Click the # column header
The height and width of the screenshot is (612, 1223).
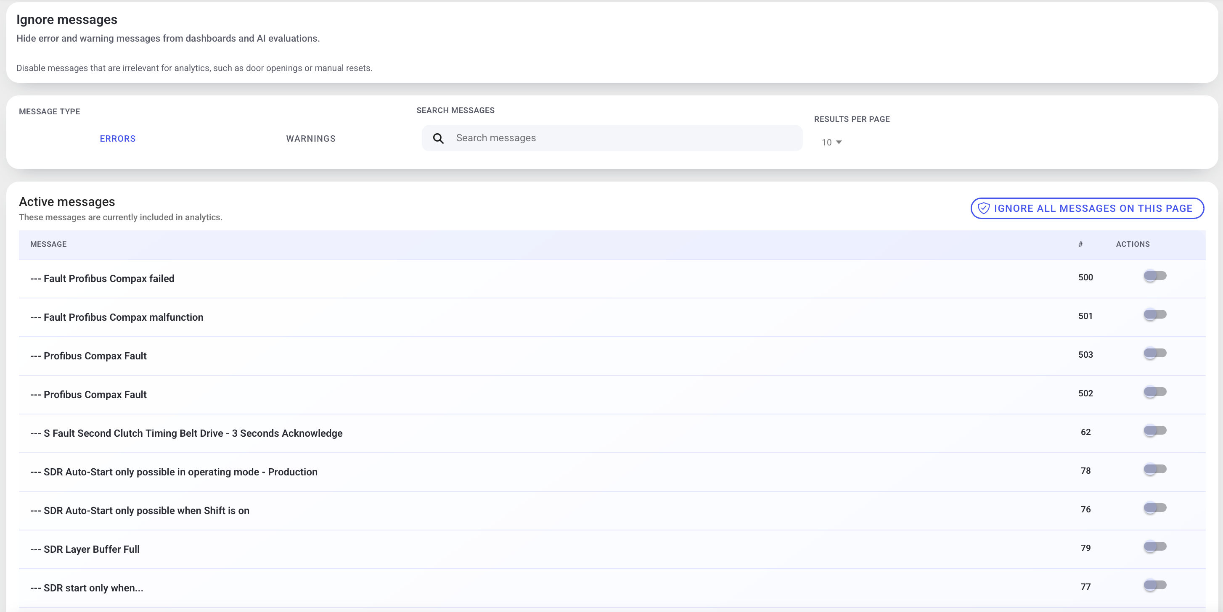tap(1080, 244)
